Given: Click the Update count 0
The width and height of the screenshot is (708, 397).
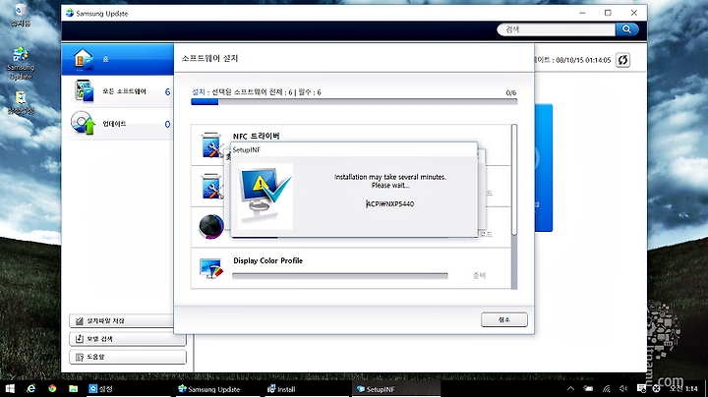Looking at the screenshot, I should pyautogui.click(x=167, y=124).
